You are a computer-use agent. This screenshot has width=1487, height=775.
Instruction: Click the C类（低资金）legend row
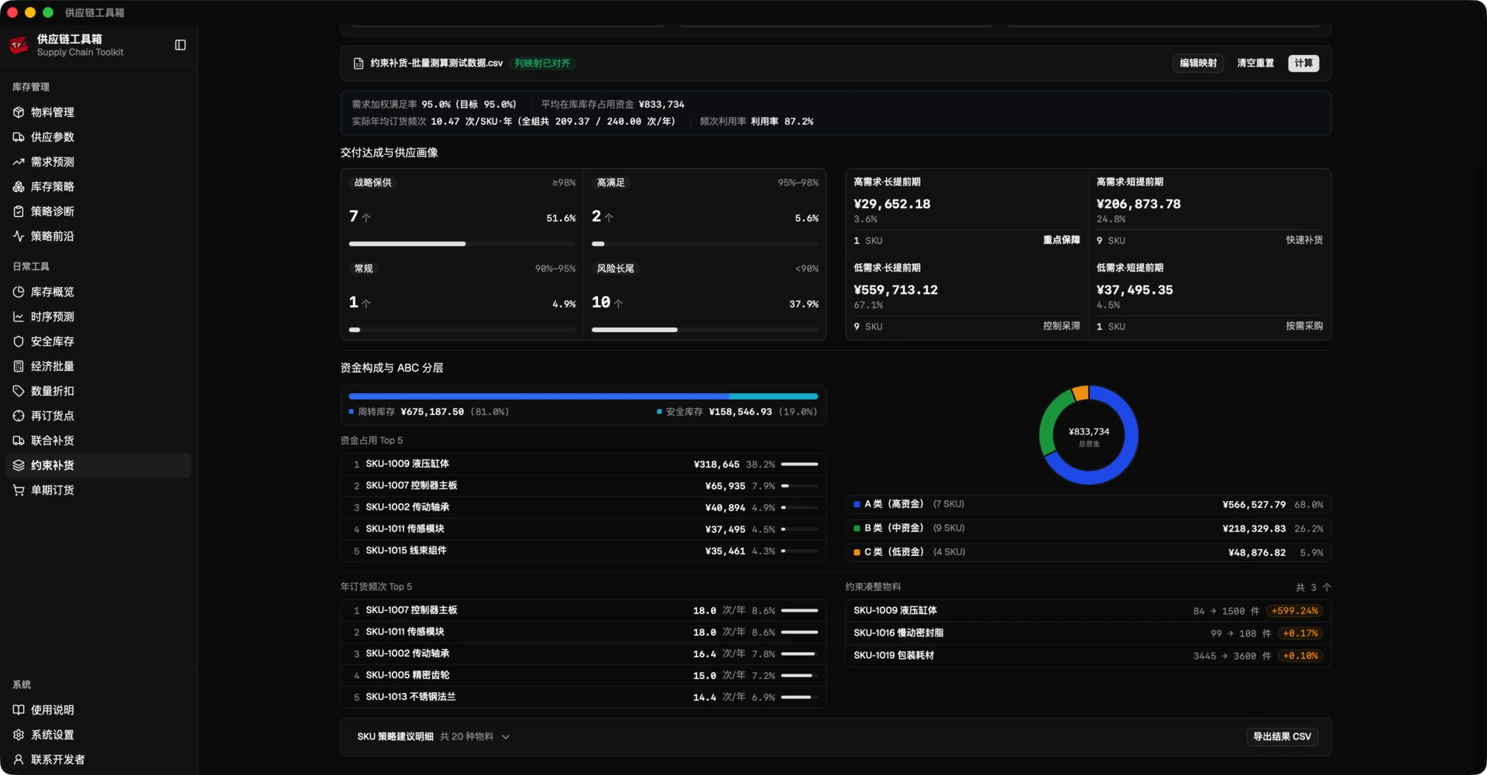(1088, 553)
